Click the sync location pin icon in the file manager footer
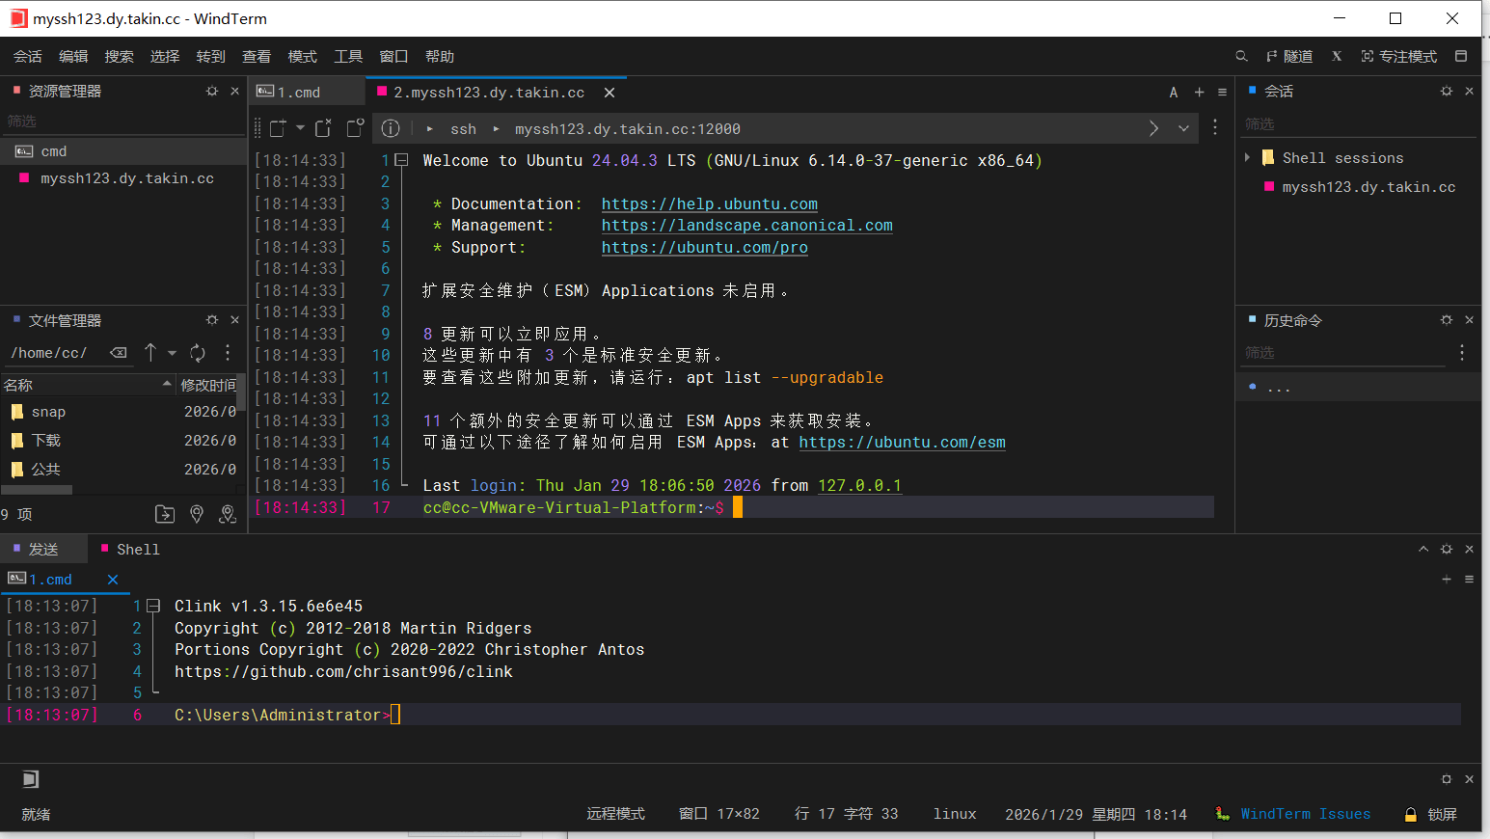The height and width of the screenshot is (839, 1490). point(228,514)
